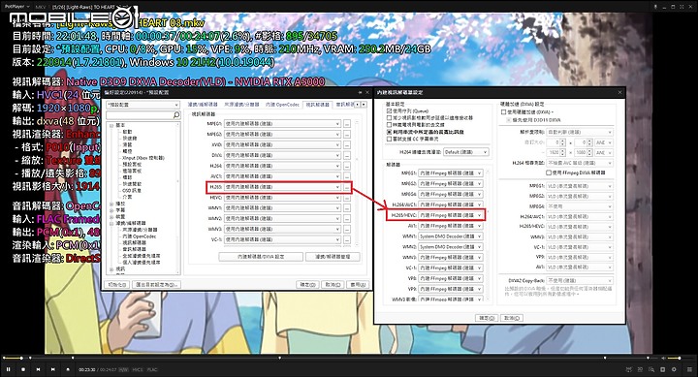698x377 pixels.
Task: Open the H.264 decoder dropdown in preferences
Action: pos(283,166)
